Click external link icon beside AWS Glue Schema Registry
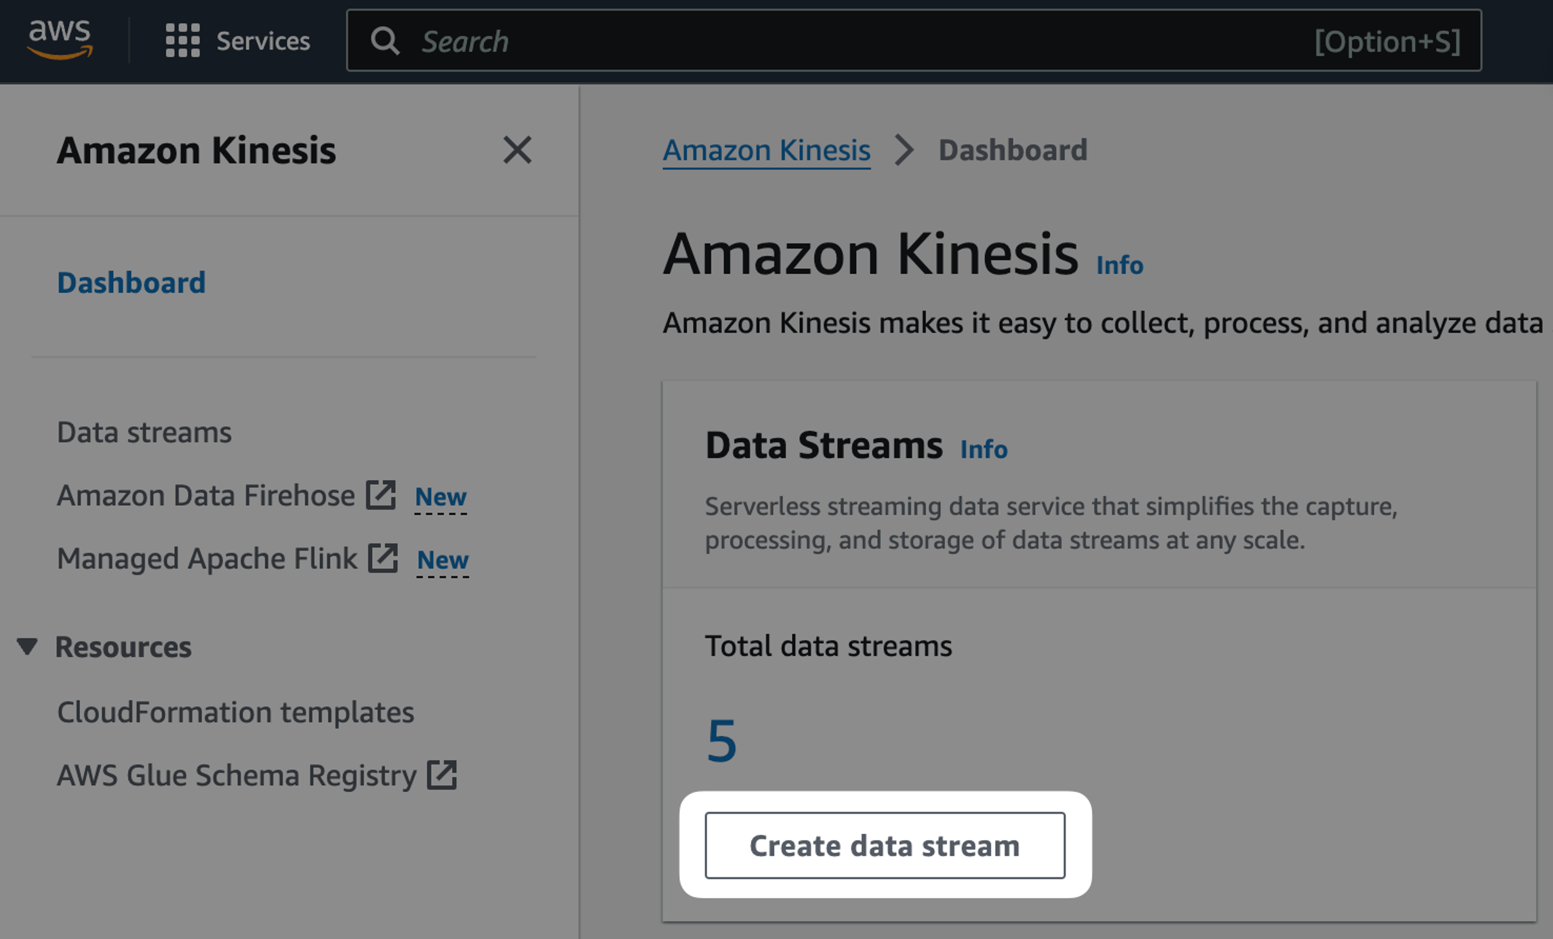 (442, 775)
